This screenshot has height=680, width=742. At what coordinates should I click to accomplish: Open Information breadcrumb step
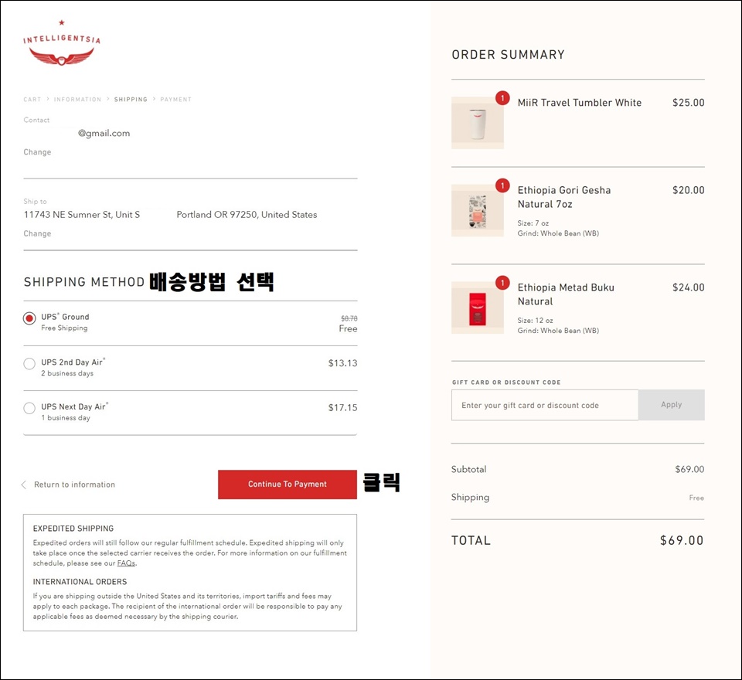tap(77, 100)
